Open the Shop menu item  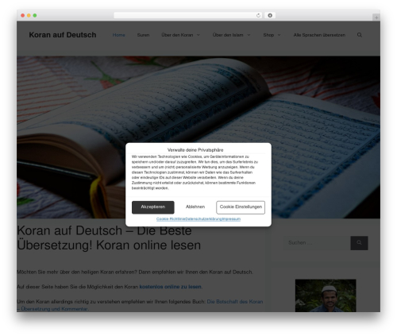pos(268,35)
